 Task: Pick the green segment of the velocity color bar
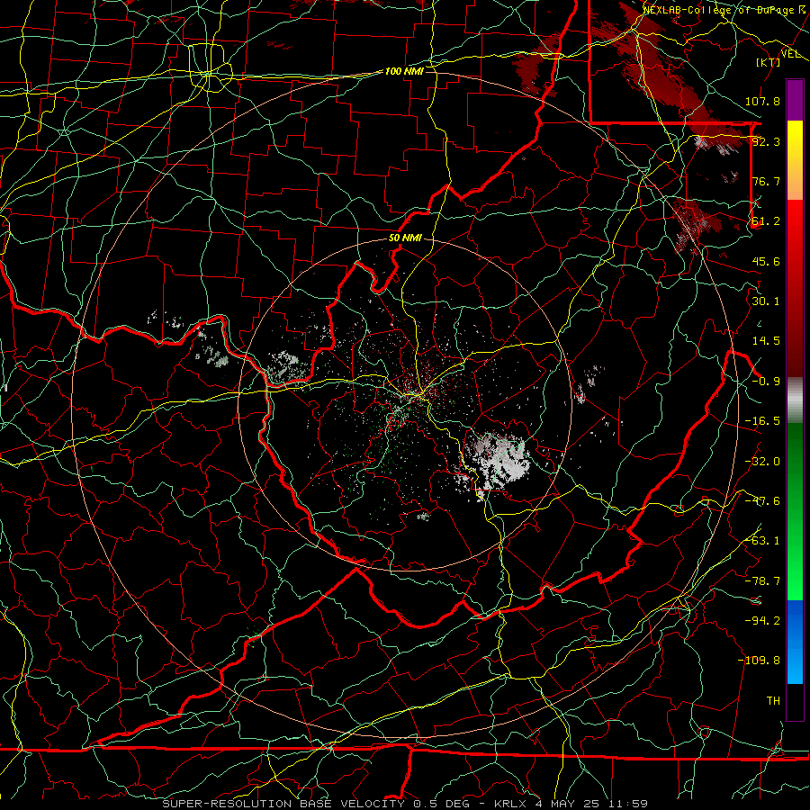click(x=795, y=511)
